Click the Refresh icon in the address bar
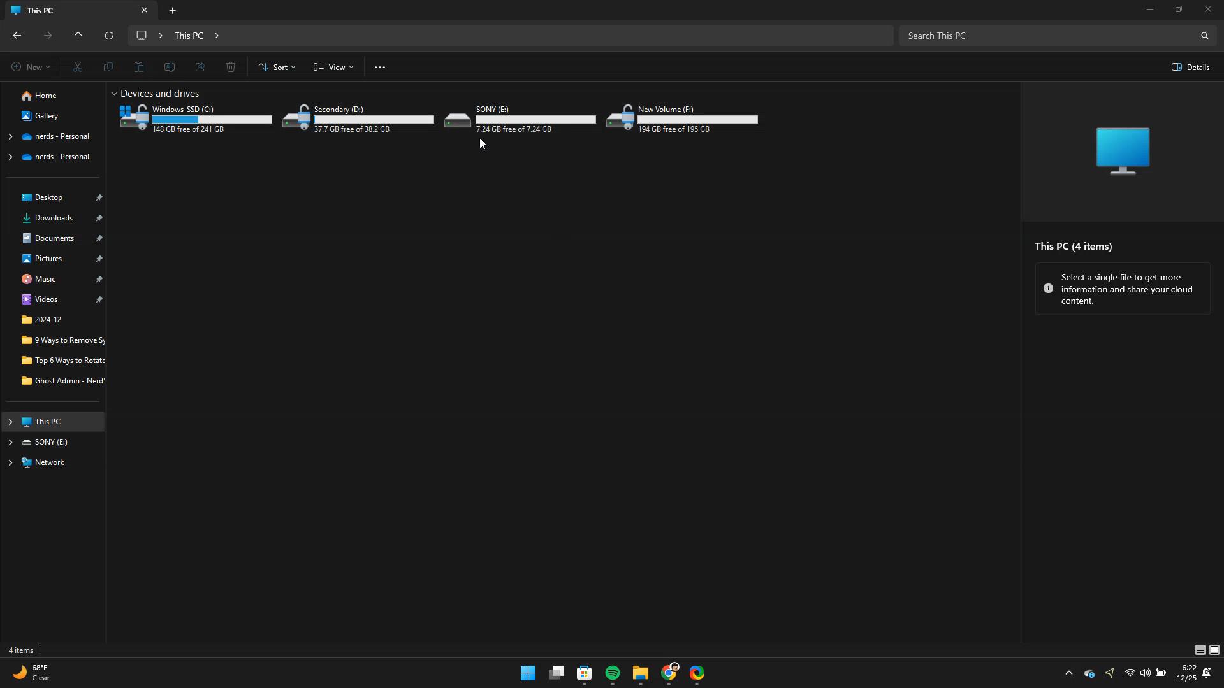This screenshot has width=1224, height=688. (x=108, y=36)
